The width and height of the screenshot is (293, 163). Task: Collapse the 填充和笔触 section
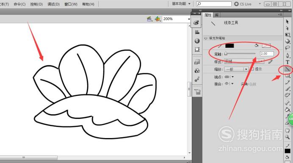(206, 39)
